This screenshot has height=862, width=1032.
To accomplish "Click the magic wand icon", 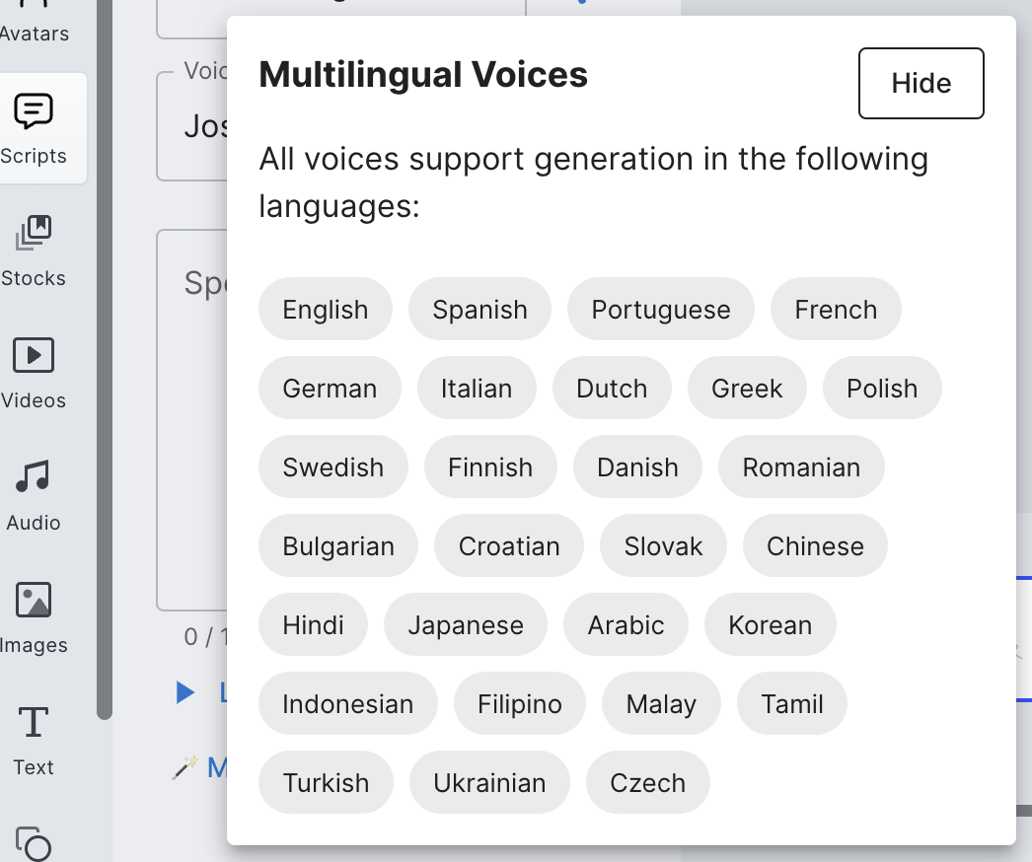I will [x=184, y=767].
